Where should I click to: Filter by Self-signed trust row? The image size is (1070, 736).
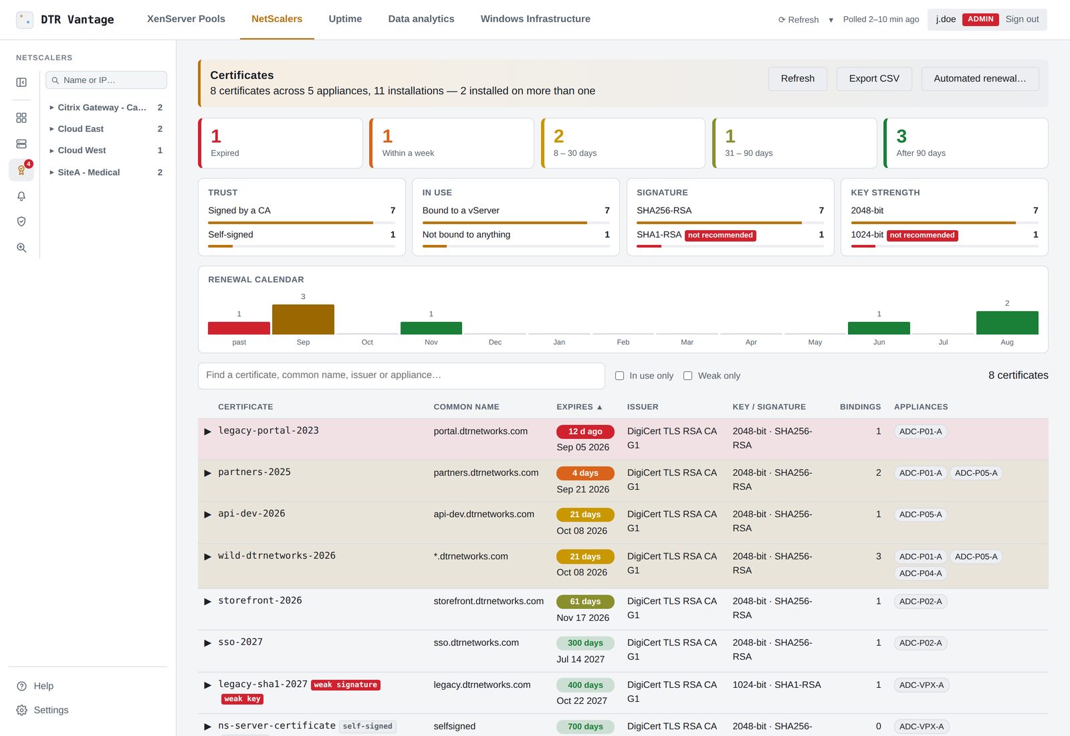pos(302,238)
